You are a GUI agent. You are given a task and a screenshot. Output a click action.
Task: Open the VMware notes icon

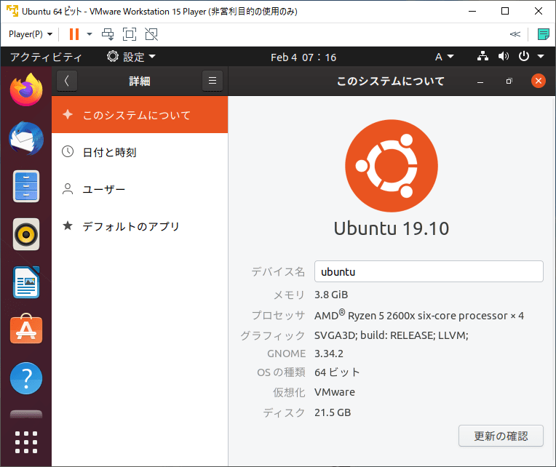click(543, 34)
